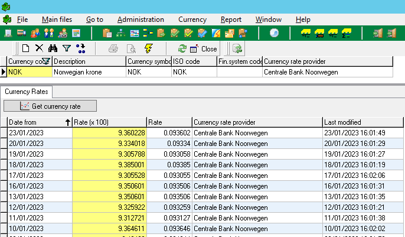
Task: Click the yellow awning with brown truck icon
Action: point(319,33)
